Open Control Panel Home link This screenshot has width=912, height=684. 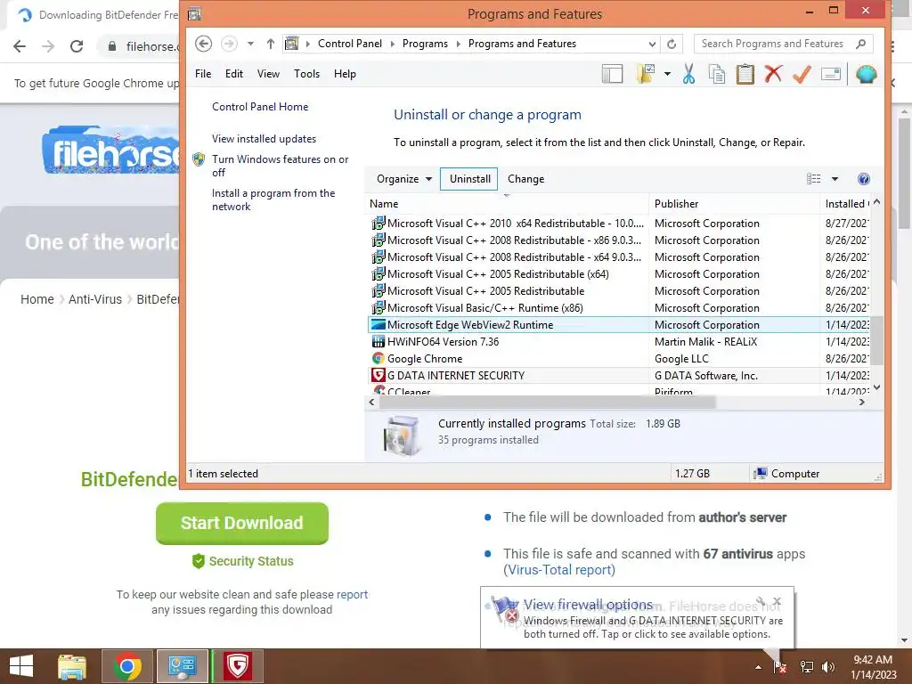pos(260,107)
